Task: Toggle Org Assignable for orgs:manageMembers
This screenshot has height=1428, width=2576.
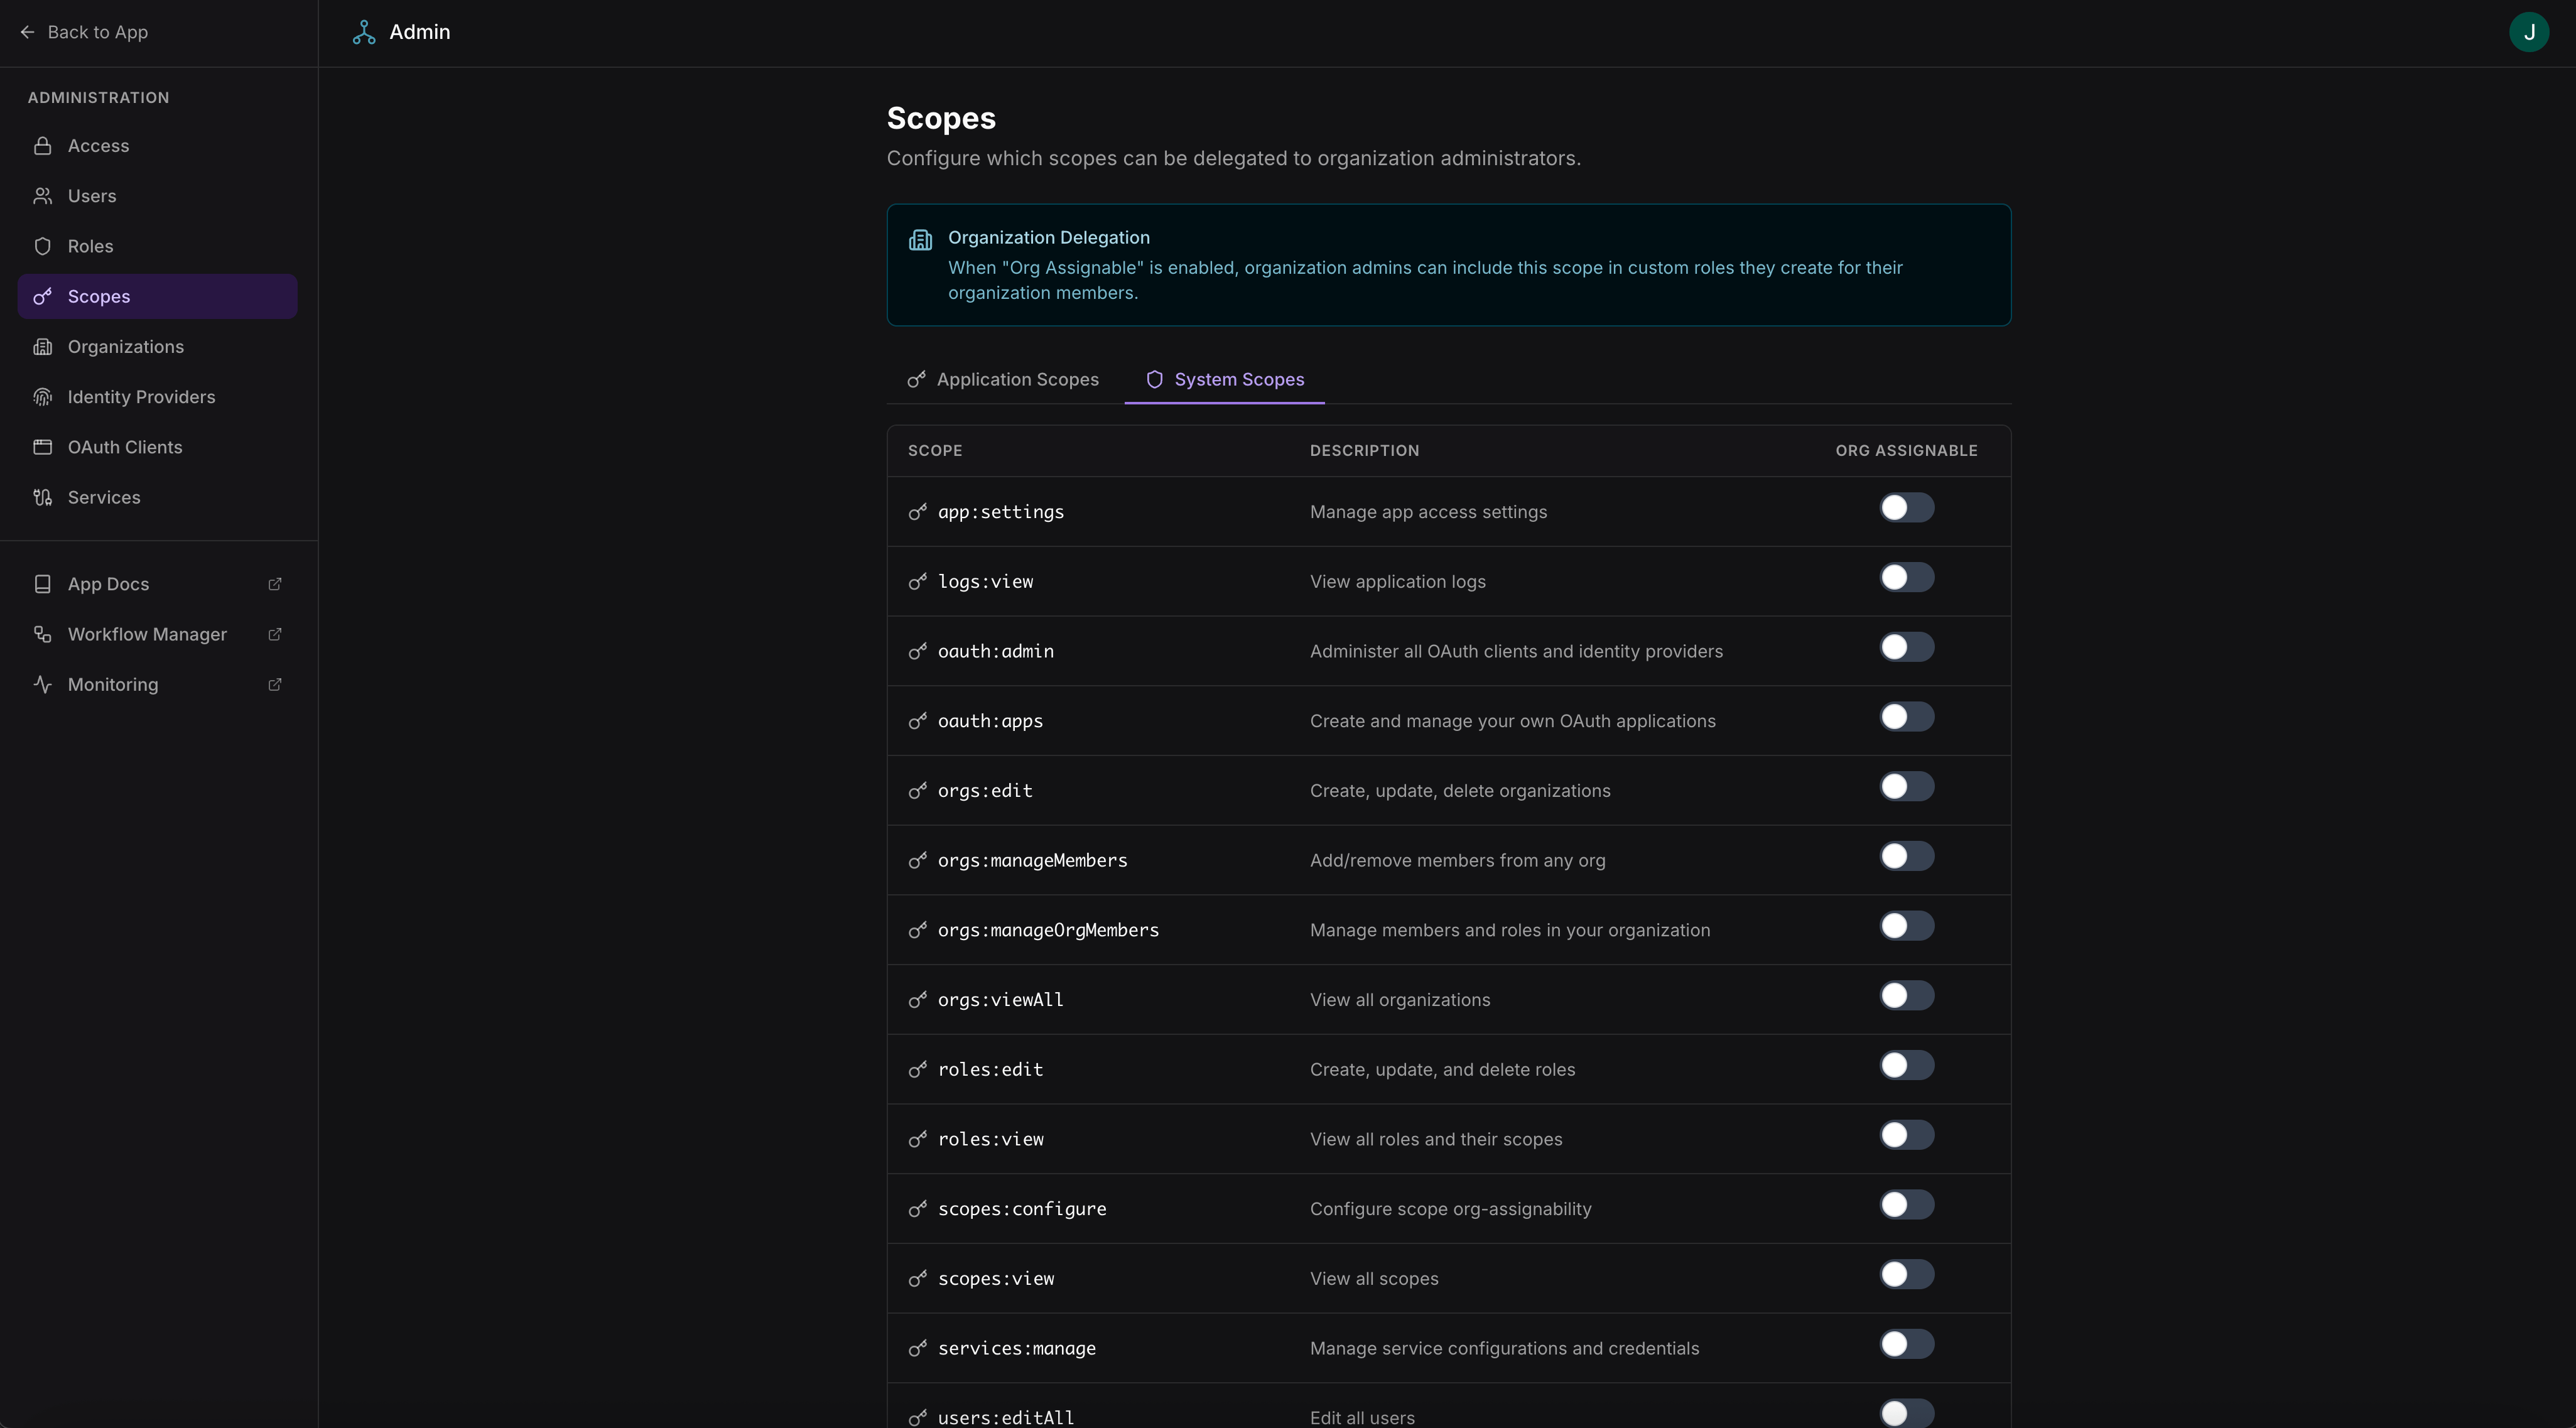Action: click(x=1906, y=856)
